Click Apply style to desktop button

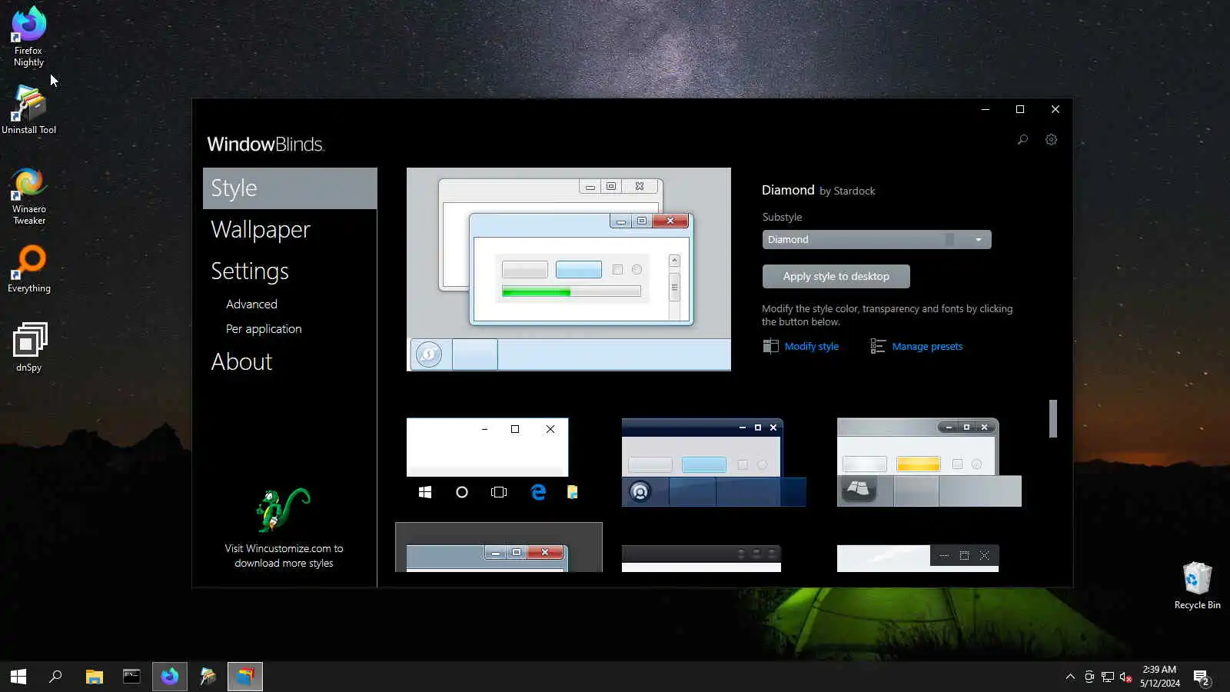pyautogui.click(x=836, y=277)
